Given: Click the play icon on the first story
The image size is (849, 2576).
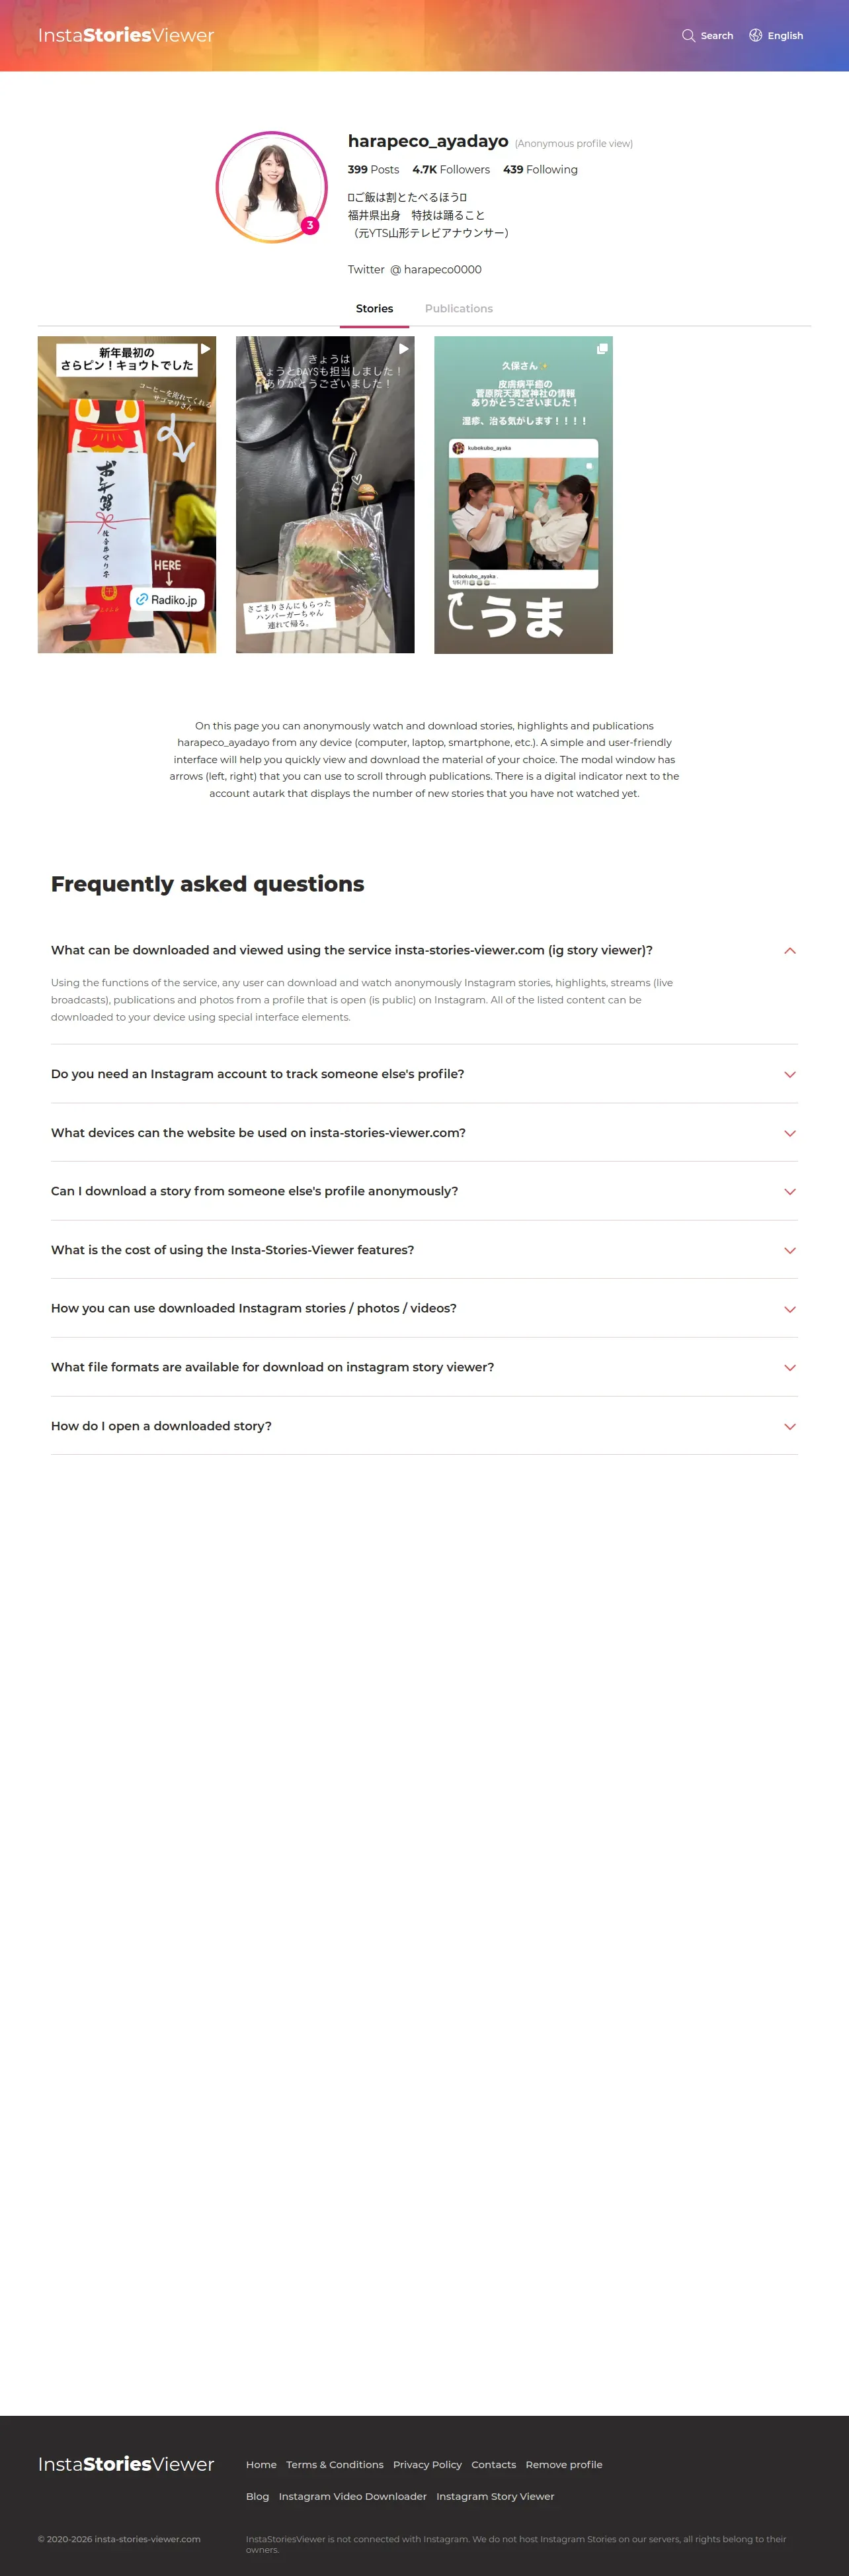Looking at the screenshot, I should point(205,349).
